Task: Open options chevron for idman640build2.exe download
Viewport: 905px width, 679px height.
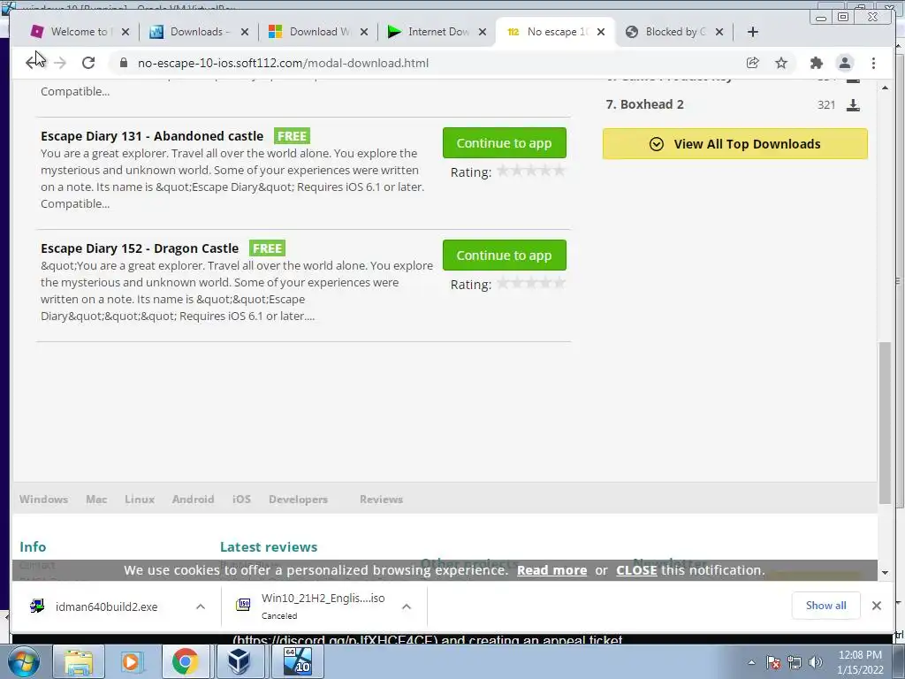Action: tap(201, 607)
